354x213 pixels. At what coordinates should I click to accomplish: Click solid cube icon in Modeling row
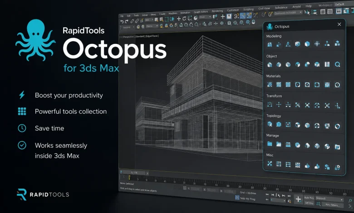click(x=307, y=44)
